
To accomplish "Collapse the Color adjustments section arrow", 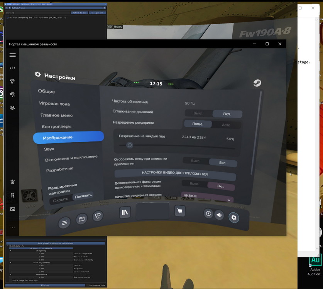I will coord(11,262).
